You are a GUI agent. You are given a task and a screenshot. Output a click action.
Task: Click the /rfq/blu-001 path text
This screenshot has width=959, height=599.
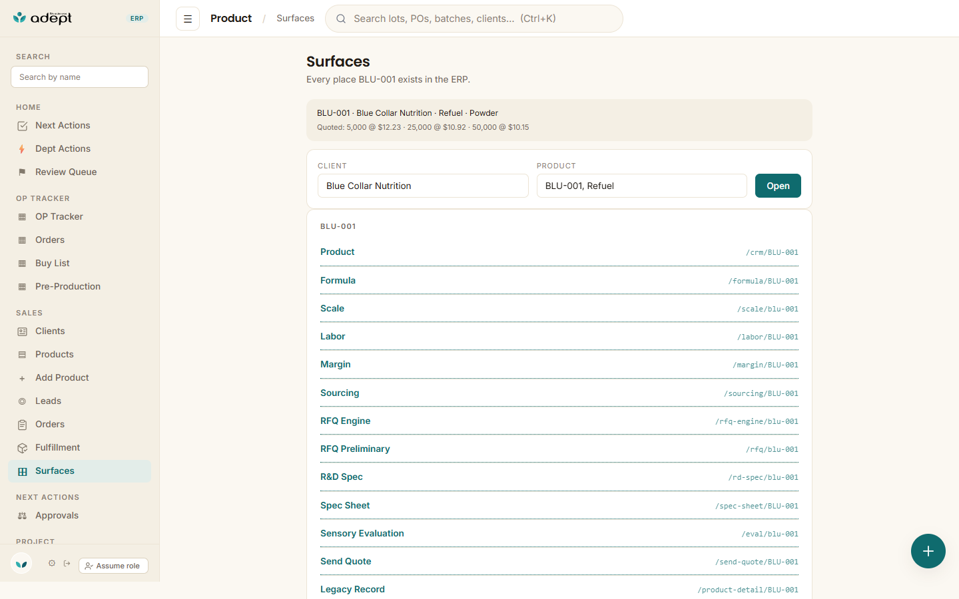tap(772, 449)
